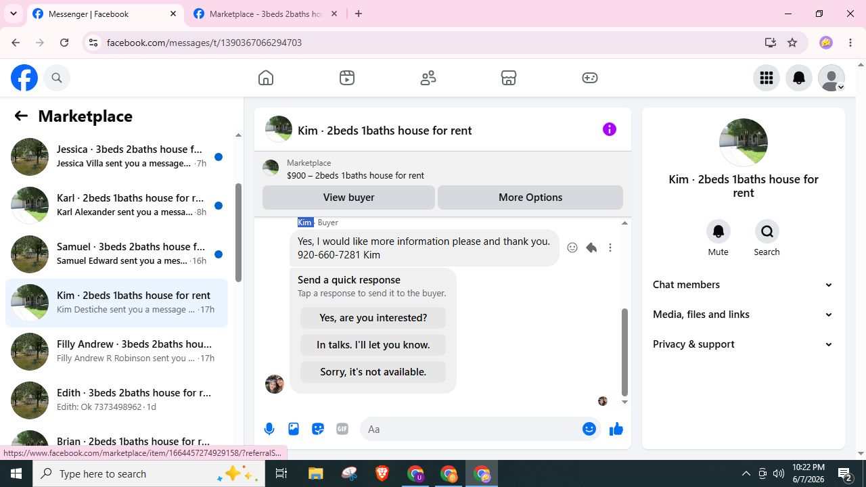Choose a sticker from the sticker icon
Screen dimensions: 866x487
pos(318,429)
